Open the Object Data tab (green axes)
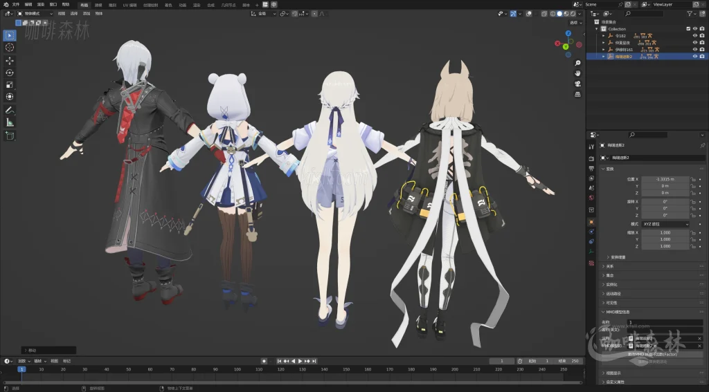The image size is (709, 392). (x=591, y=252)
